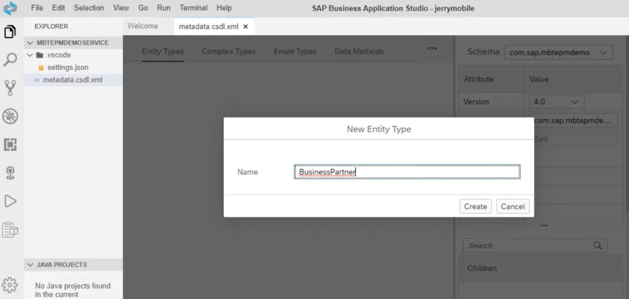Click the search magnifier in properties panel
The image size is (629, 299).
tap(597, 245)
